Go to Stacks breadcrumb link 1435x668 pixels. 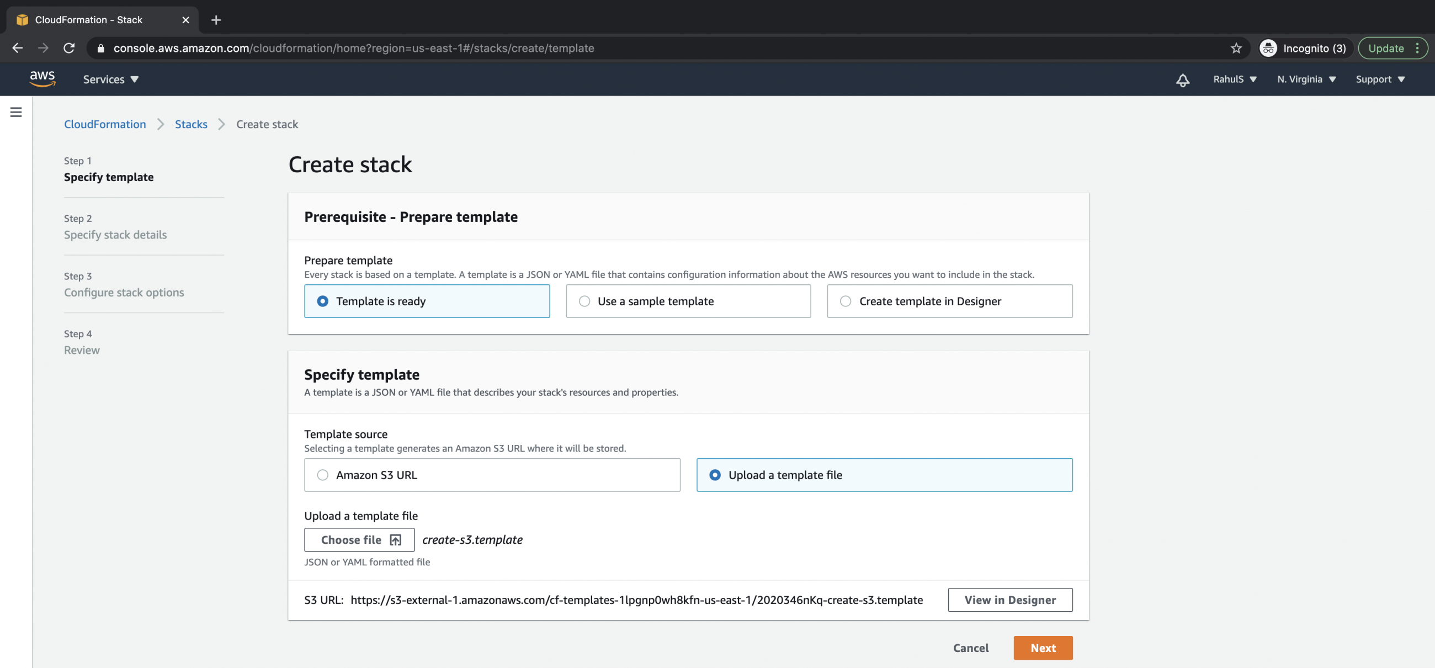click(x=191, y=124)
